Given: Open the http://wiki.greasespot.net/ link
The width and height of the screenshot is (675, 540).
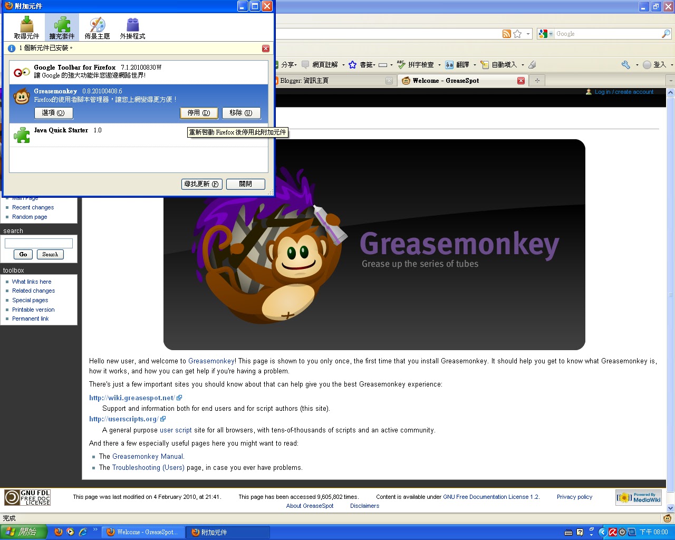Looking at the screenshot, I should [x=132, y=398].
